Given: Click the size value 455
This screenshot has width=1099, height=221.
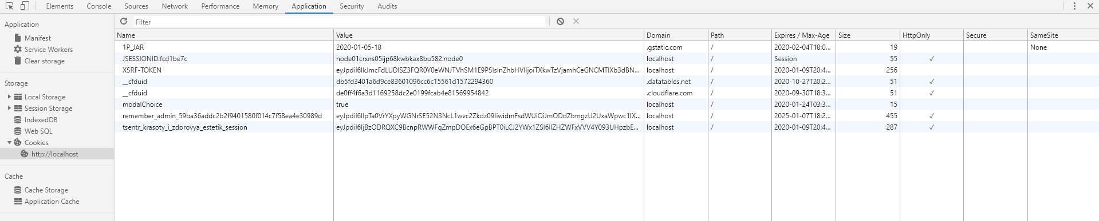Looking at the screenshot, I should coord(891,116).
